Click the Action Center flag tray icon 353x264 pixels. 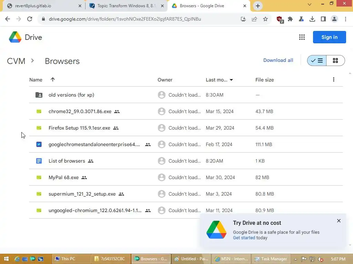click(x=304, y=259)
